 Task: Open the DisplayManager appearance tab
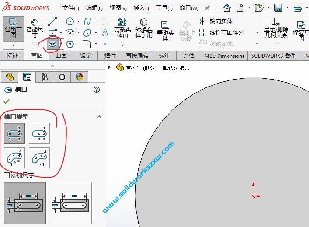coord(79,77)
